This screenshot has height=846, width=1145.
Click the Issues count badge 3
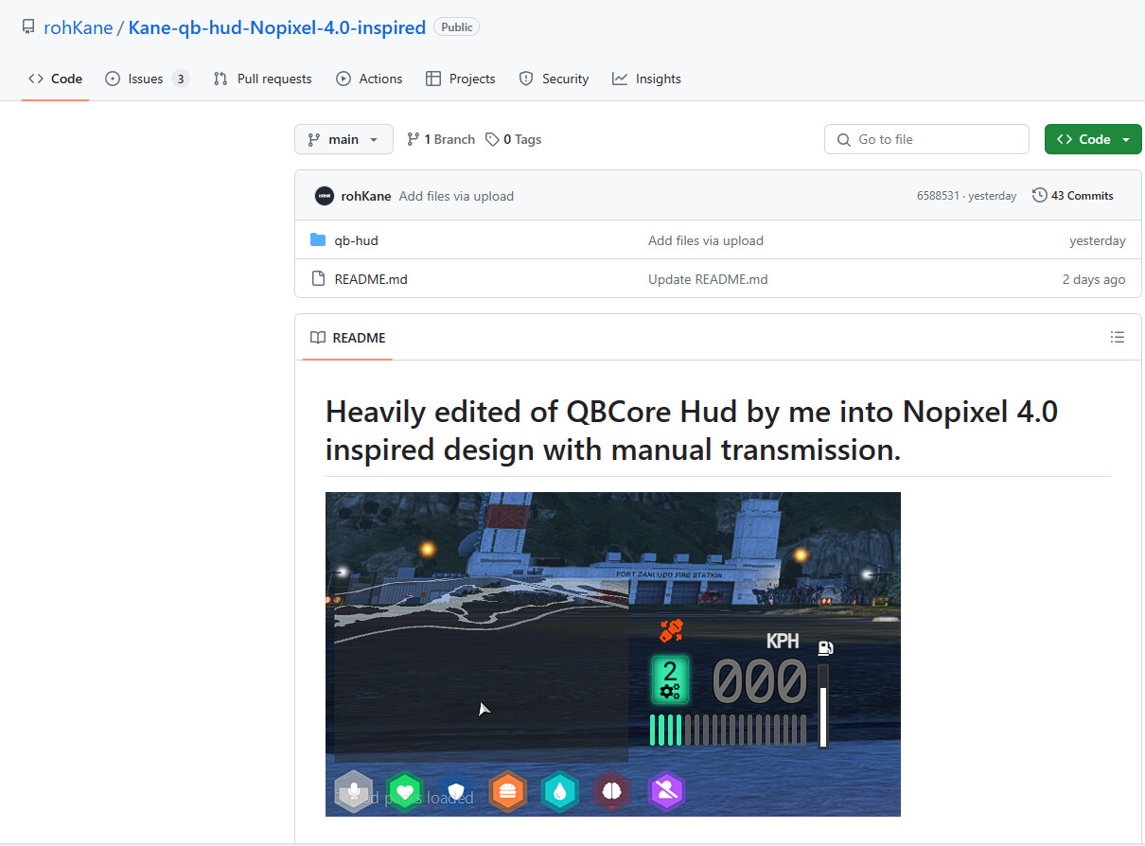(x=180, y=79)
